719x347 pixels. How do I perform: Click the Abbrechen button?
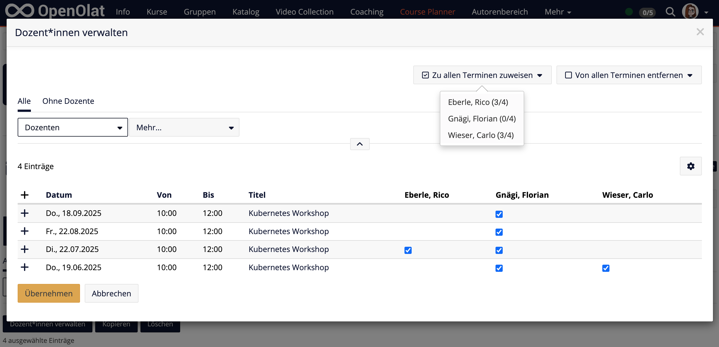point(111,293)
